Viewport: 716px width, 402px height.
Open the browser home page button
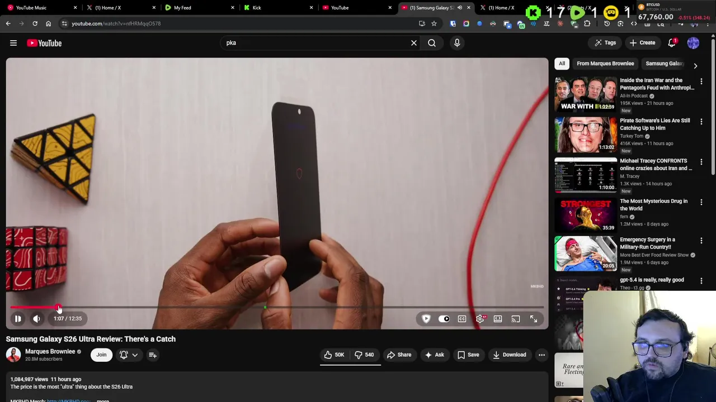[48, 23]
